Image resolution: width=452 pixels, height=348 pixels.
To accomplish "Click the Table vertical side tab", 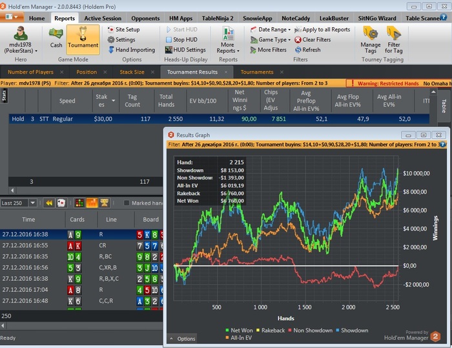I will 444,105.
